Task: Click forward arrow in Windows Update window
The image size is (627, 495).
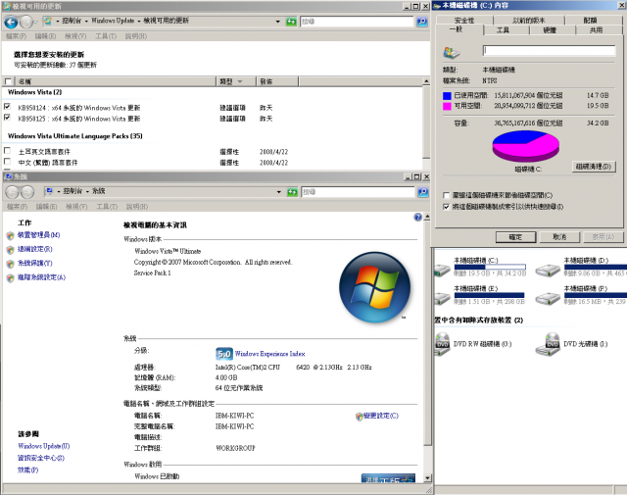Action: [x=26, y=22]
